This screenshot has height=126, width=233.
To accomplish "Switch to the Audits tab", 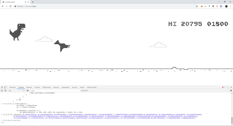I will pos(82,87).
